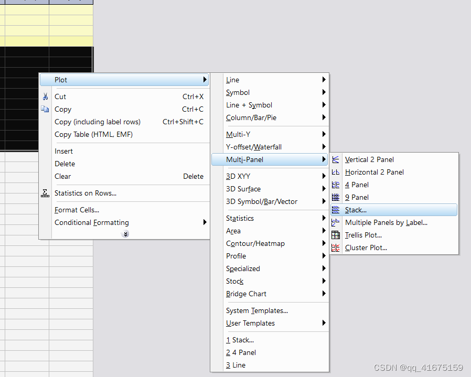471x377 pixels.
Task: Click the Statistics on Rows sigma icon
Action: coord(45,193)
